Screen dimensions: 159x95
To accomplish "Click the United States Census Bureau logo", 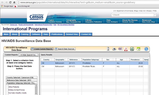I will click(x=37, y=17).
